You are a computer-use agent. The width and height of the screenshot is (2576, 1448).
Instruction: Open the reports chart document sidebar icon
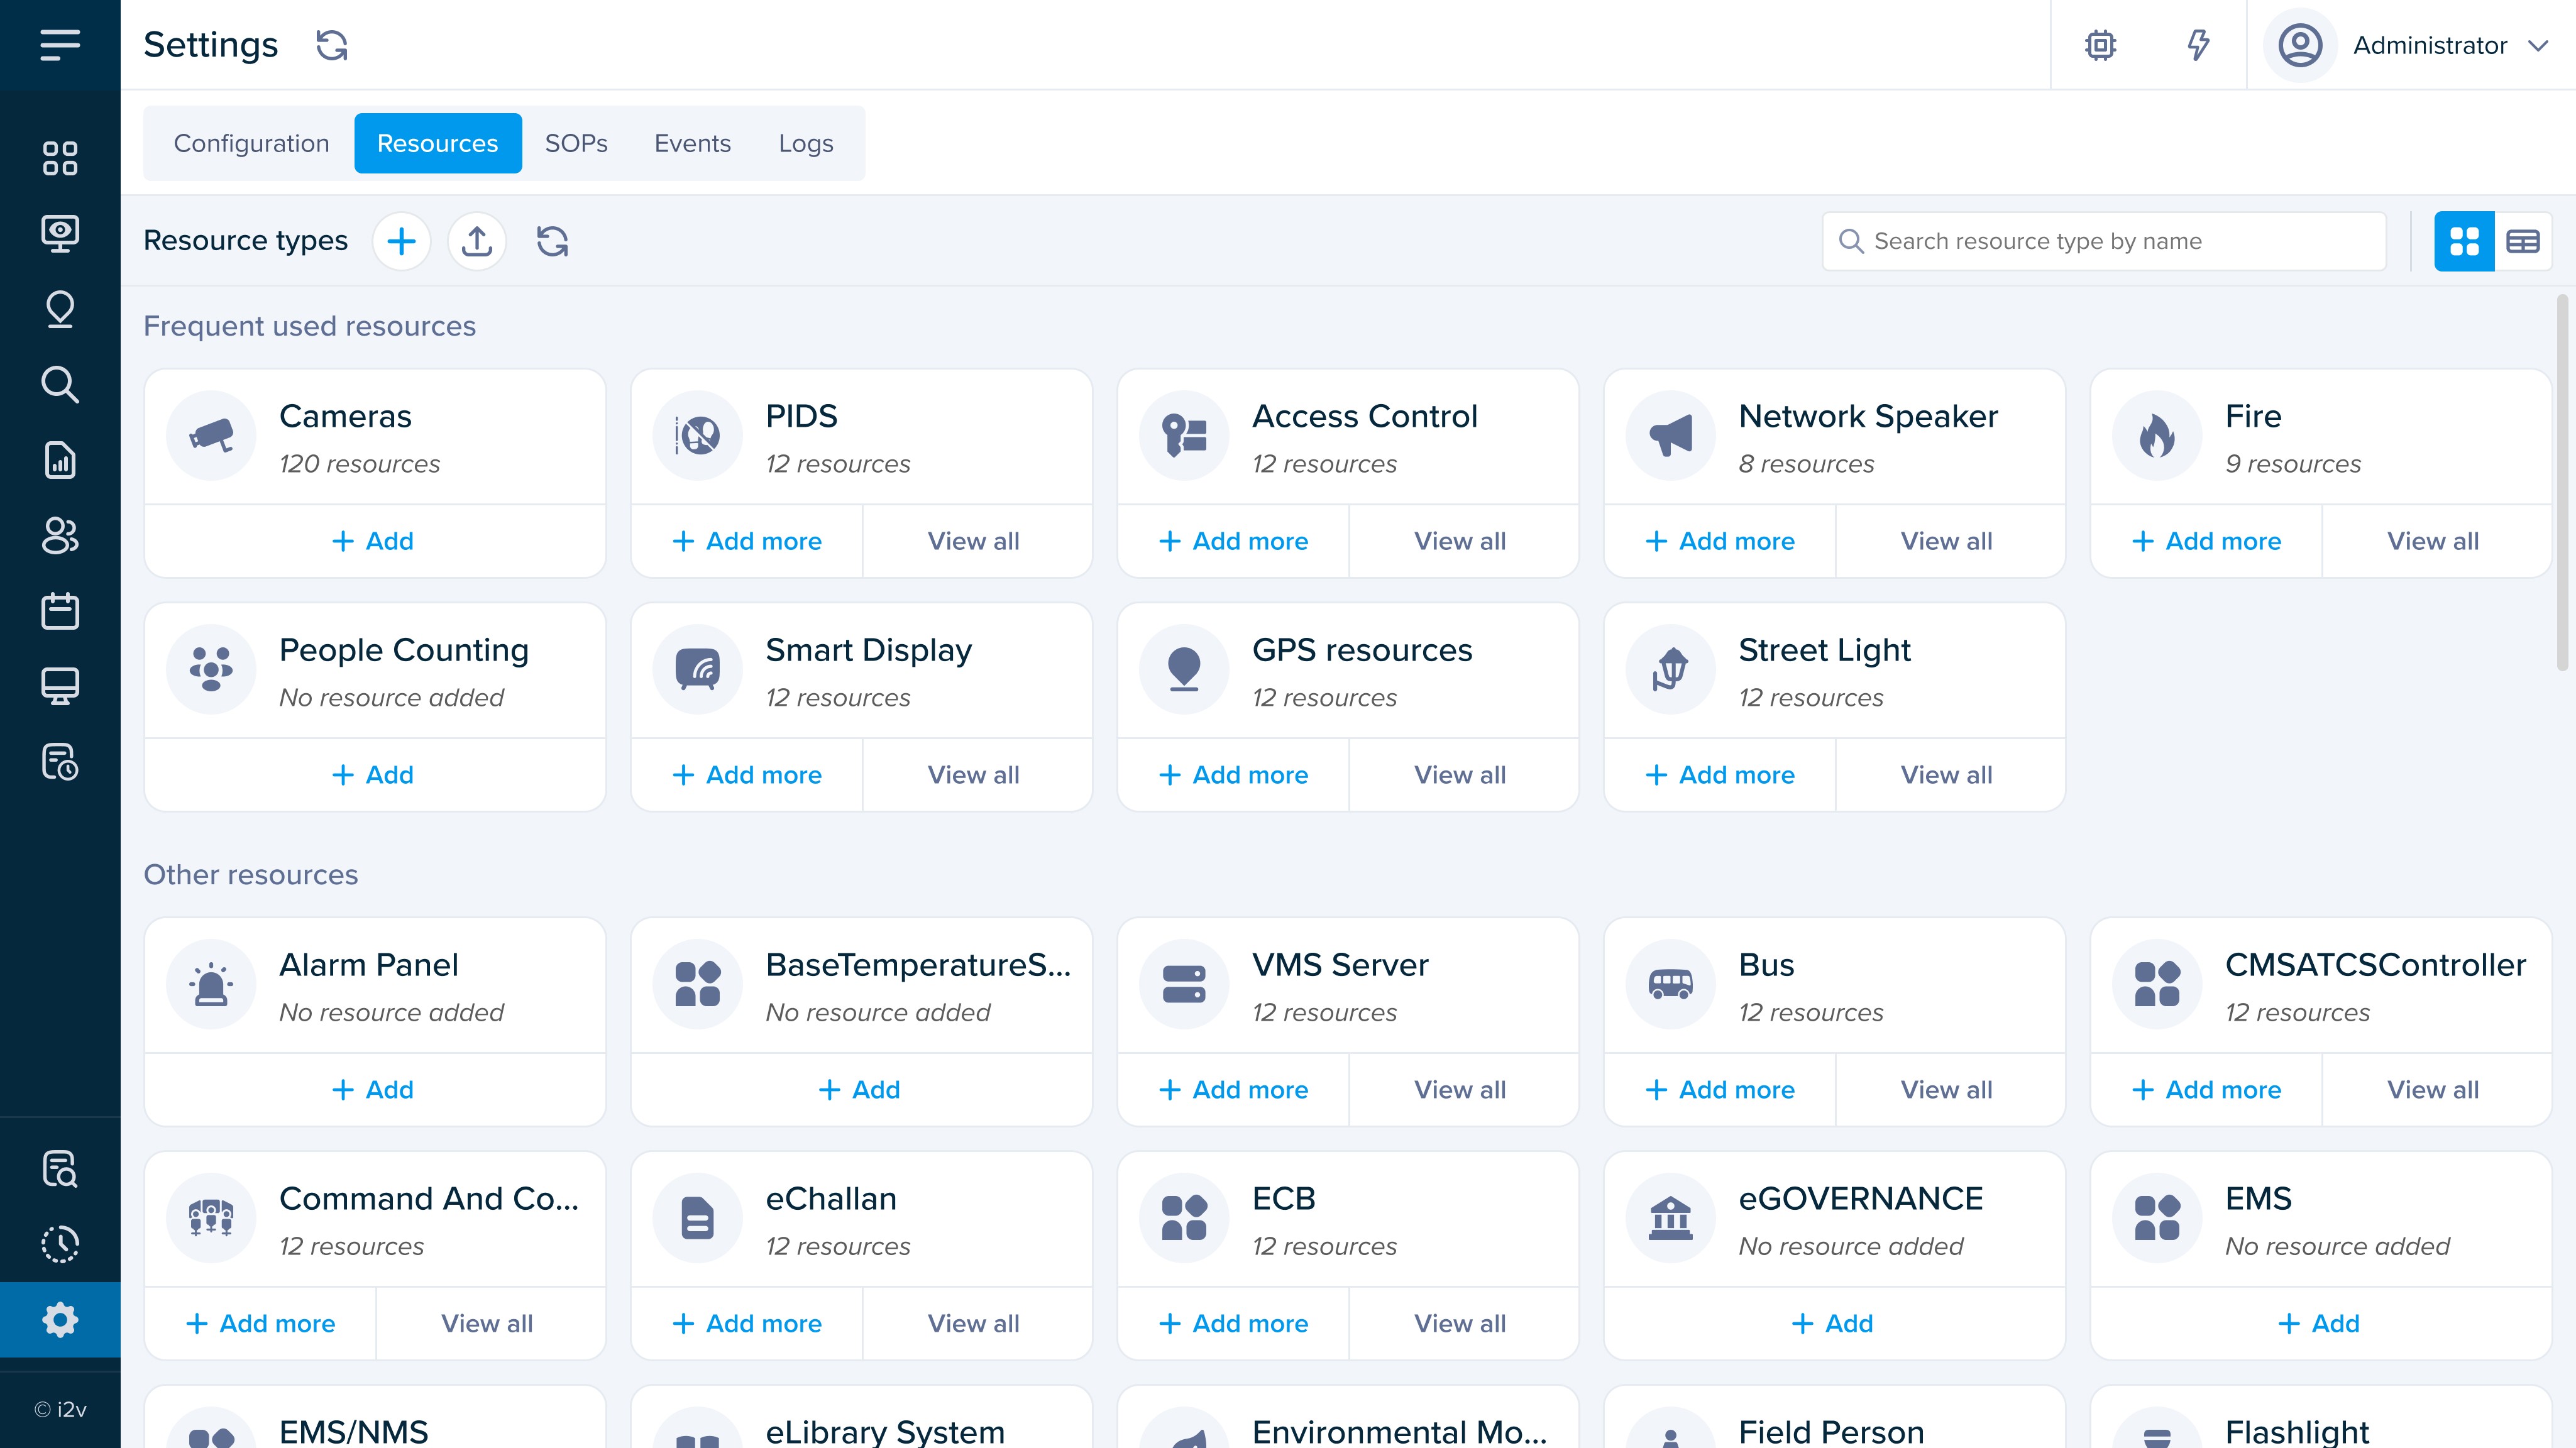[x=60, y=460]
